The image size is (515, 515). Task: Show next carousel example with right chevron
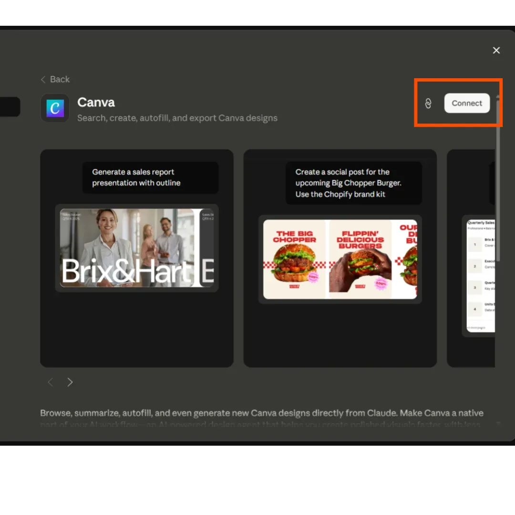point(70,382)
